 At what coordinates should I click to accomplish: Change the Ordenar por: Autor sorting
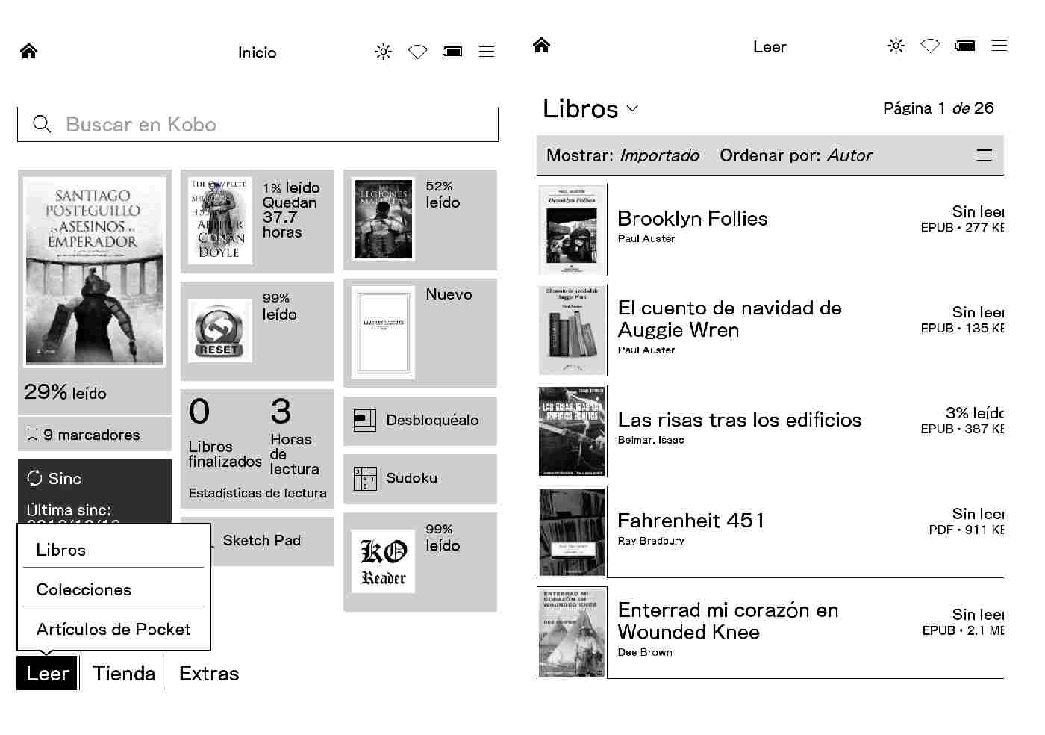[x=796, y=155]
